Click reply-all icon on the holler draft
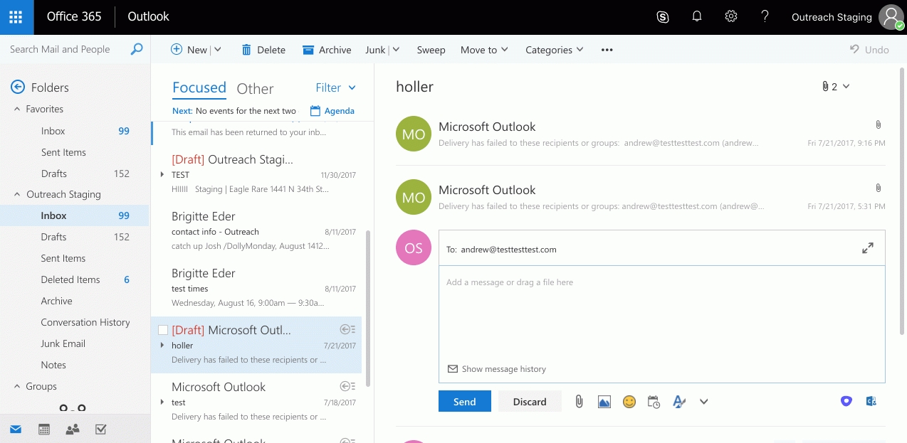907x443 pixels. pos(347,329)
